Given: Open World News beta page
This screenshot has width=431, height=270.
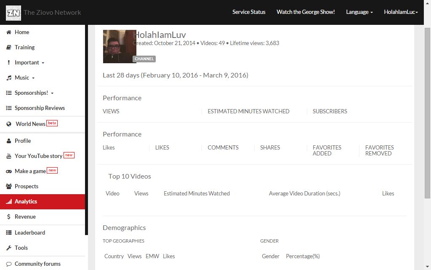Looking at the screenshot, I should click(x=43, y=124).
